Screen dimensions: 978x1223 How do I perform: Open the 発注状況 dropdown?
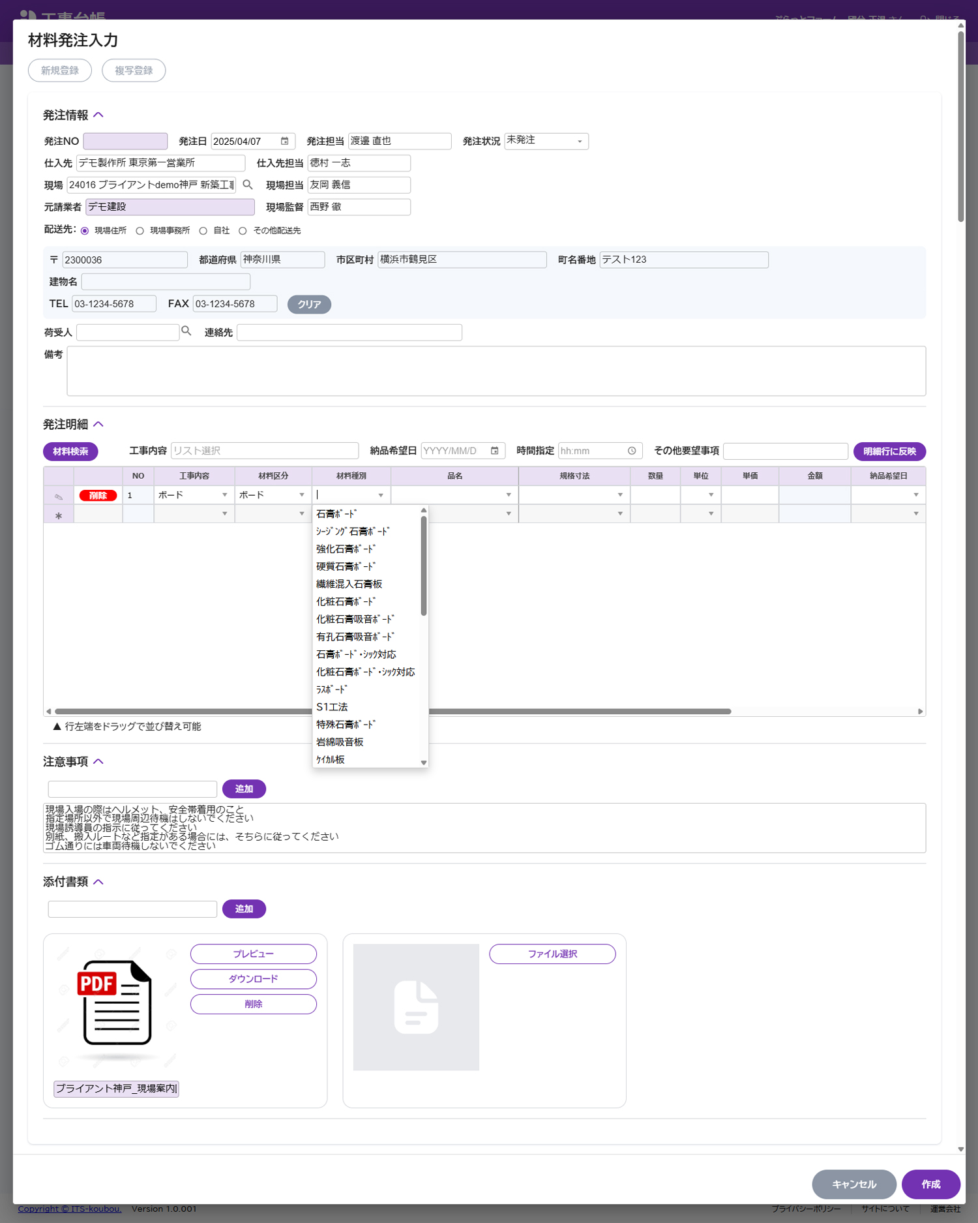pos(546,141)
